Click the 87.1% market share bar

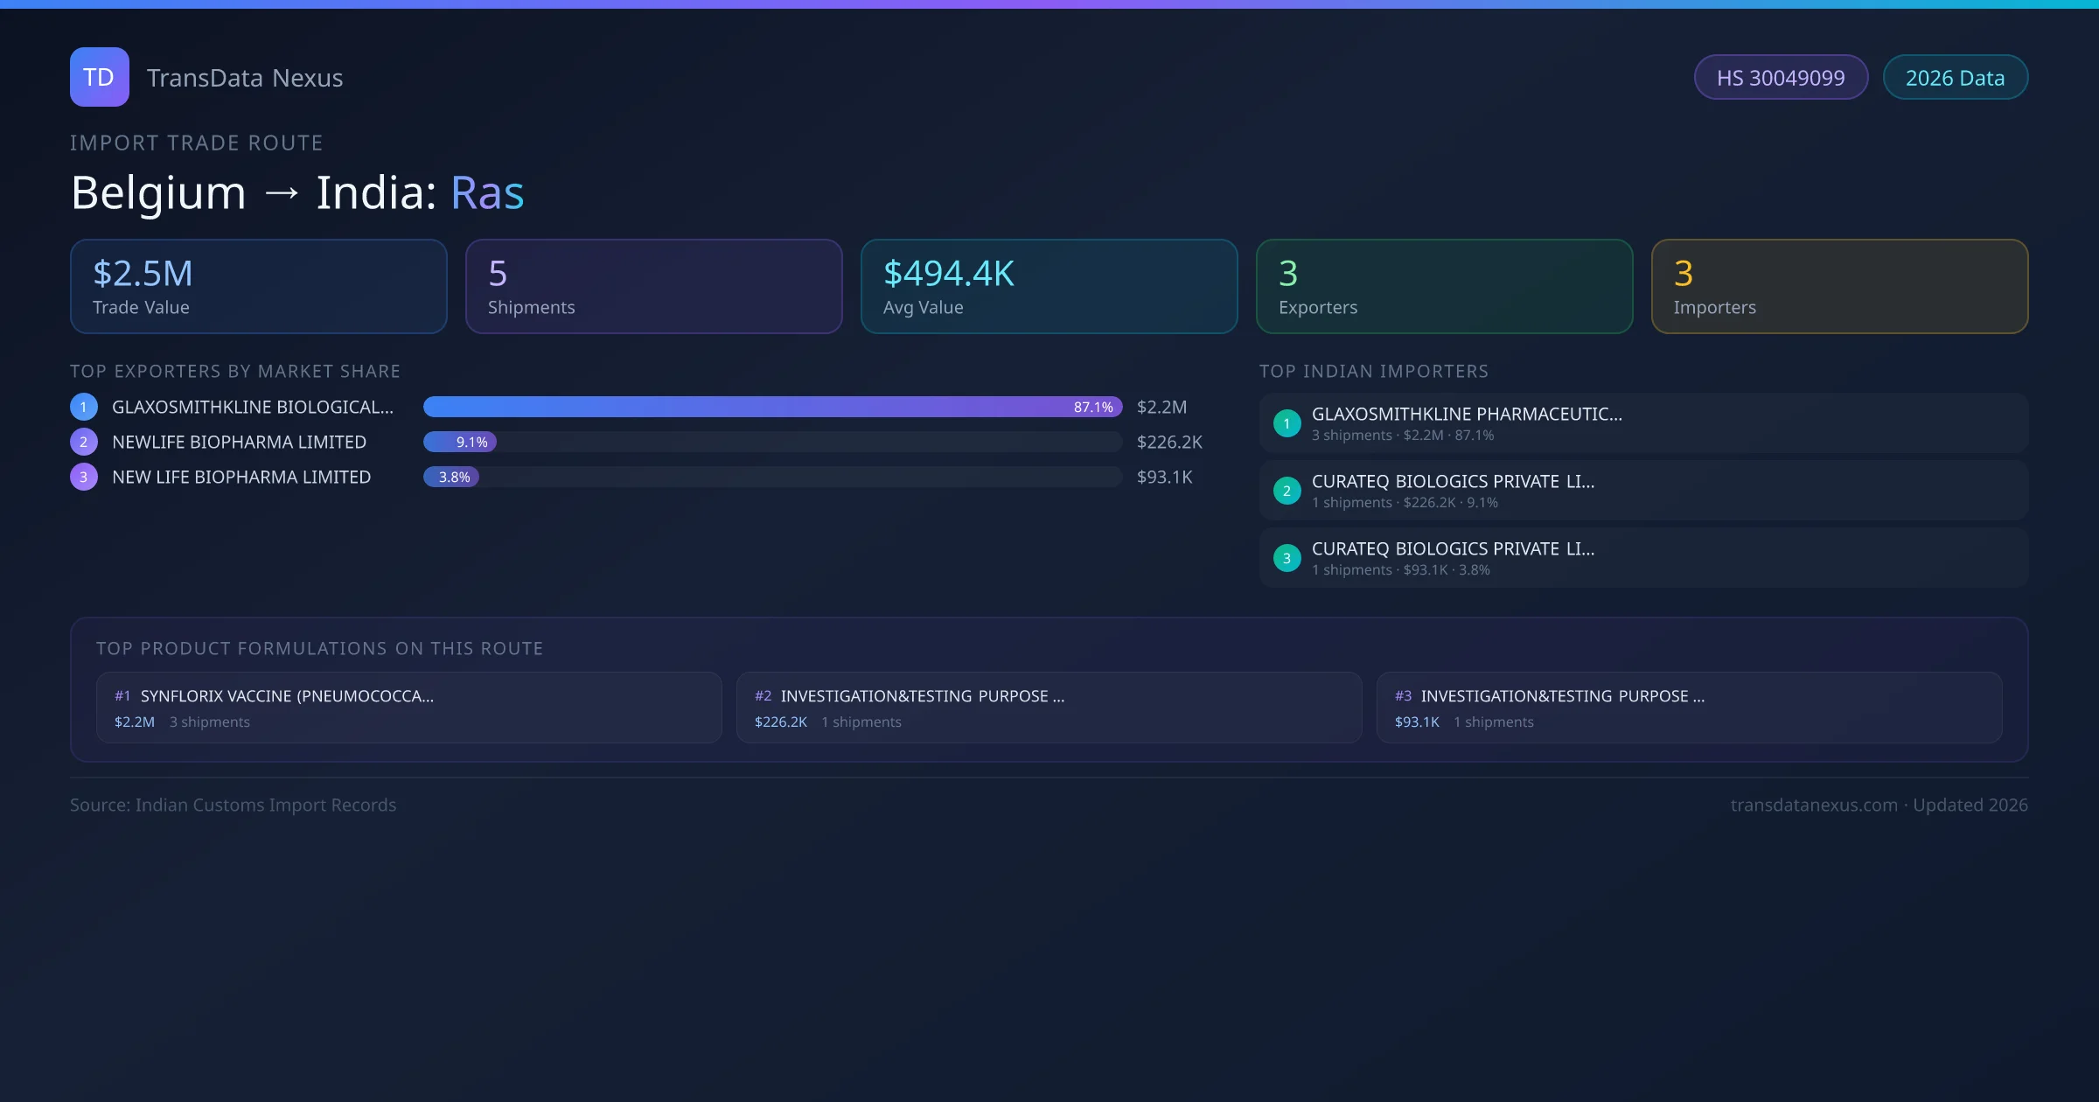772,407
